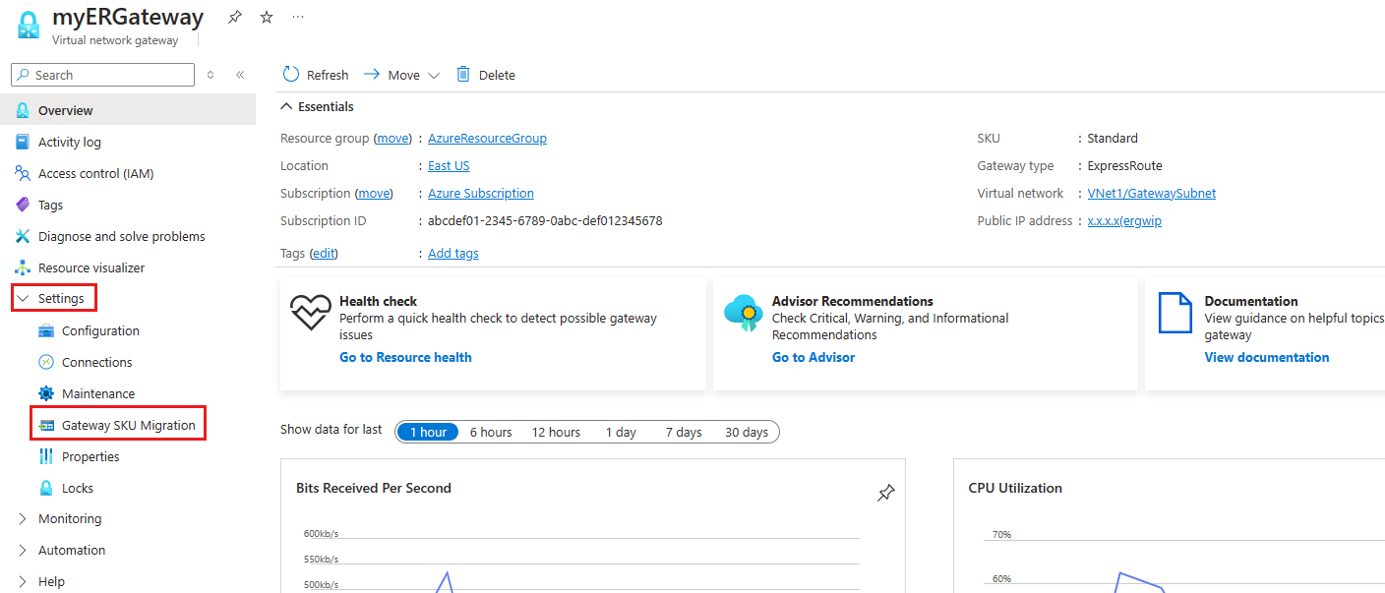The height and width of the screenshot is (593, 1385).
Task: Click the virtual network gateway lock icon
Action: 29,26
